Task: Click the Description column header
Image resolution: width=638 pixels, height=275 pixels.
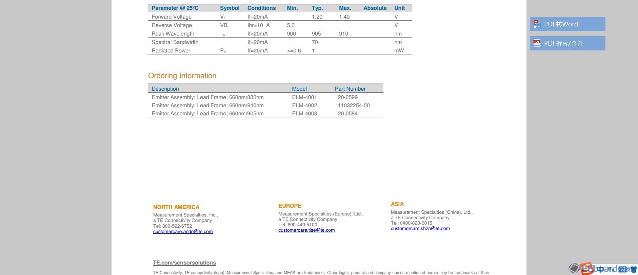Action: [x=165, y=89]
